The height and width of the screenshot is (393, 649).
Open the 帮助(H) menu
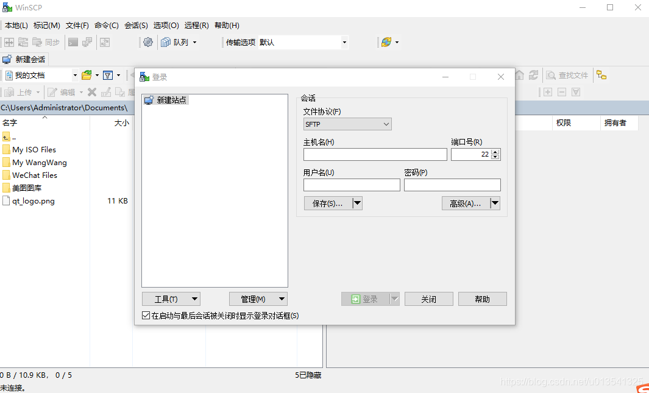click(227, 26)
